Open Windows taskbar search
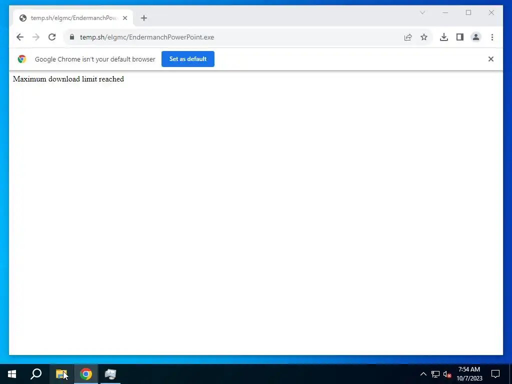The width and height of the screenshot is (512, 384). 36,374
